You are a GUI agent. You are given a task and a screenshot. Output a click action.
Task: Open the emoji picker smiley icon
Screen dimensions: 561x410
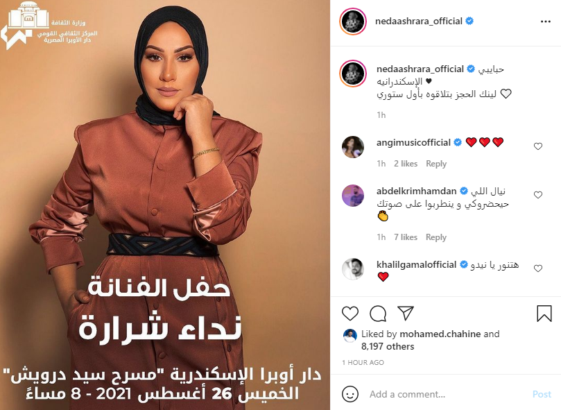tap(350, 394)
